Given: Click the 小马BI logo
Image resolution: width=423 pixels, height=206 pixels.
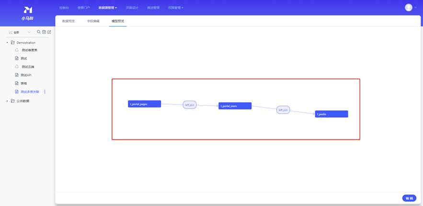Looking at the screenshot, I should pyautogui.click(x=27, y=13).
